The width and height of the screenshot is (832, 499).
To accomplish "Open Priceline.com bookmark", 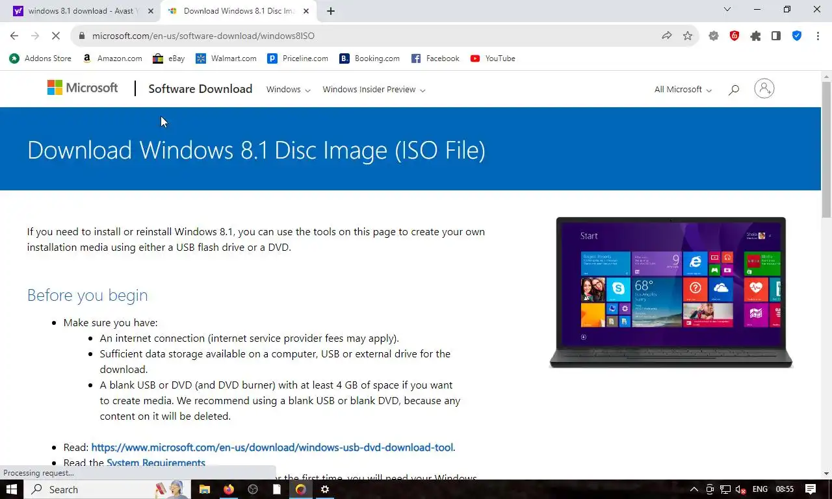I will coord(298,58).
